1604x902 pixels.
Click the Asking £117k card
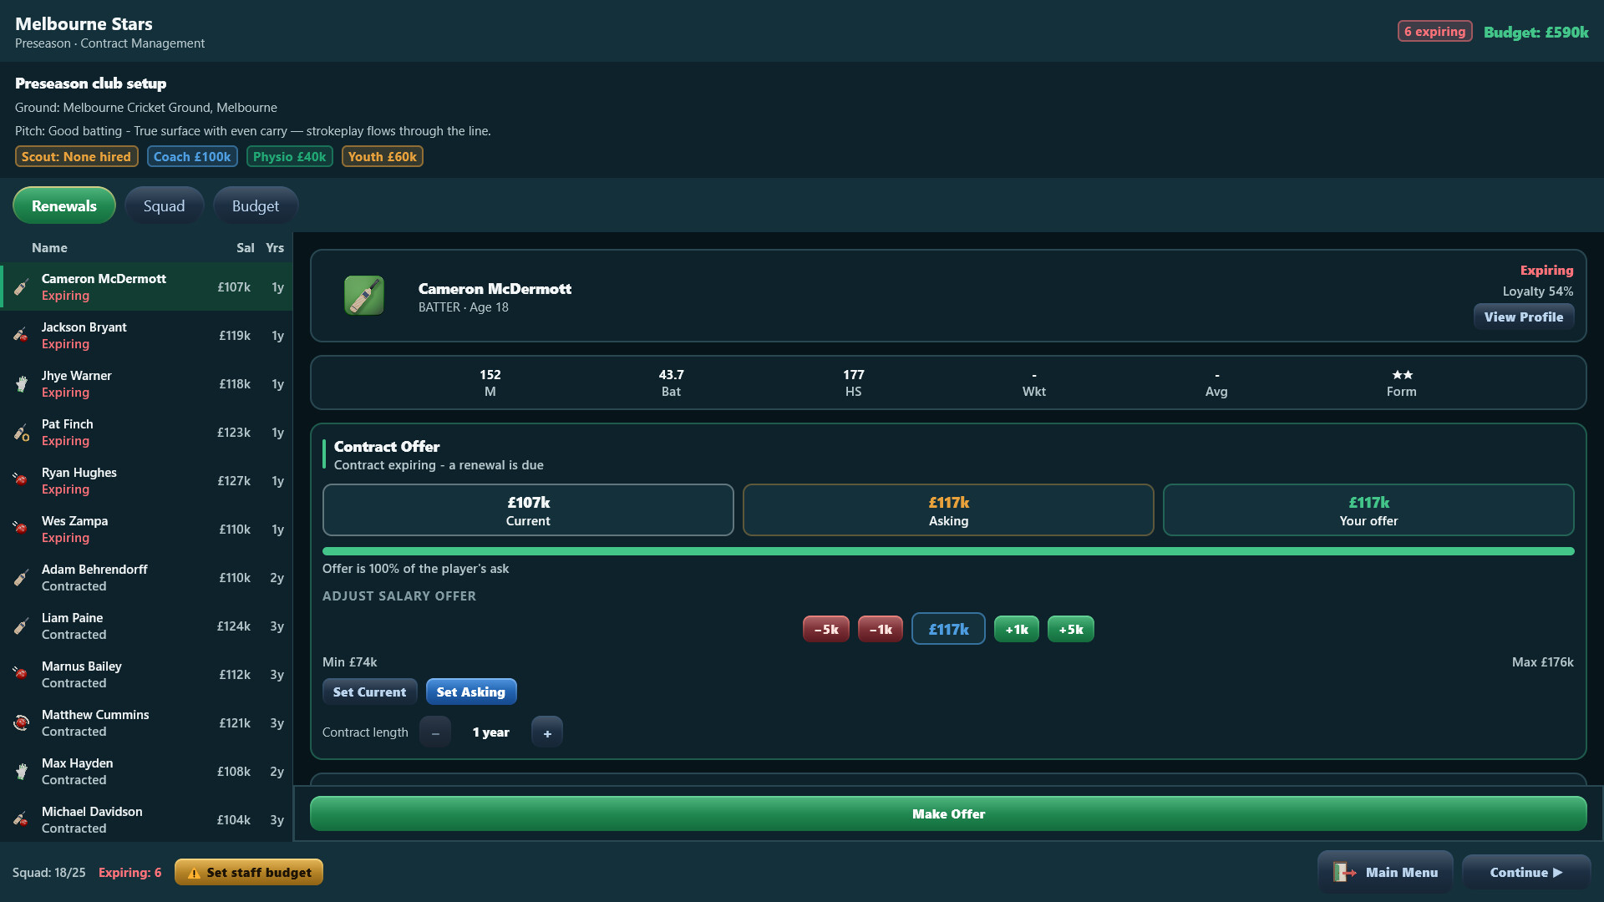pyautogui.click(x=948, y=510)
